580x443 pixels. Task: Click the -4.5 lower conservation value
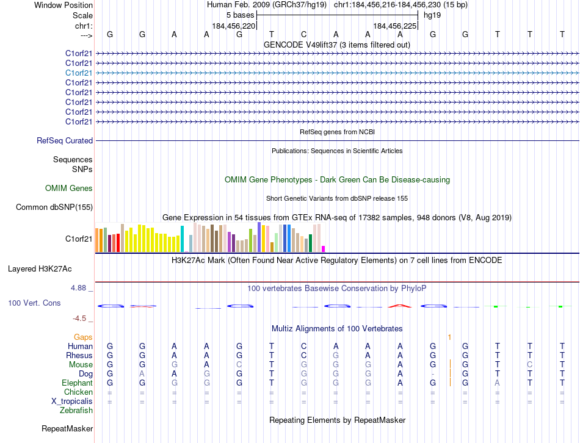tap(79, 319)
